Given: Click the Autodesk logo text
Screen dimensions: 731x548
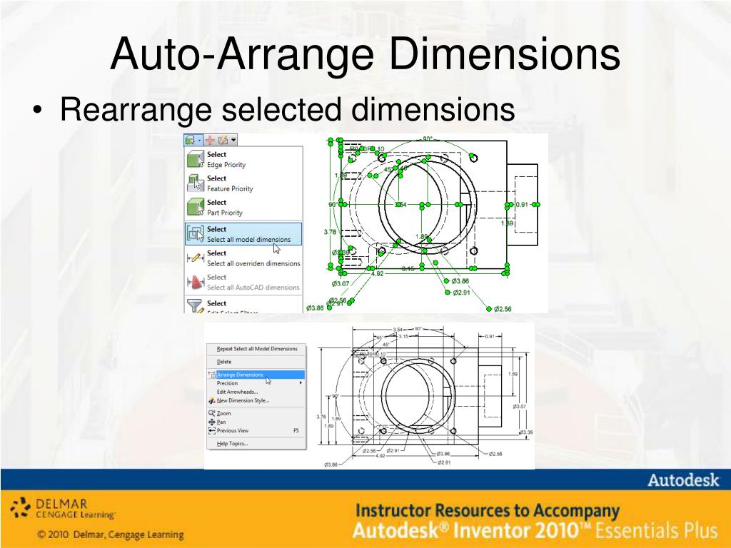Looking at the screenshot, I should coord(683,480).
